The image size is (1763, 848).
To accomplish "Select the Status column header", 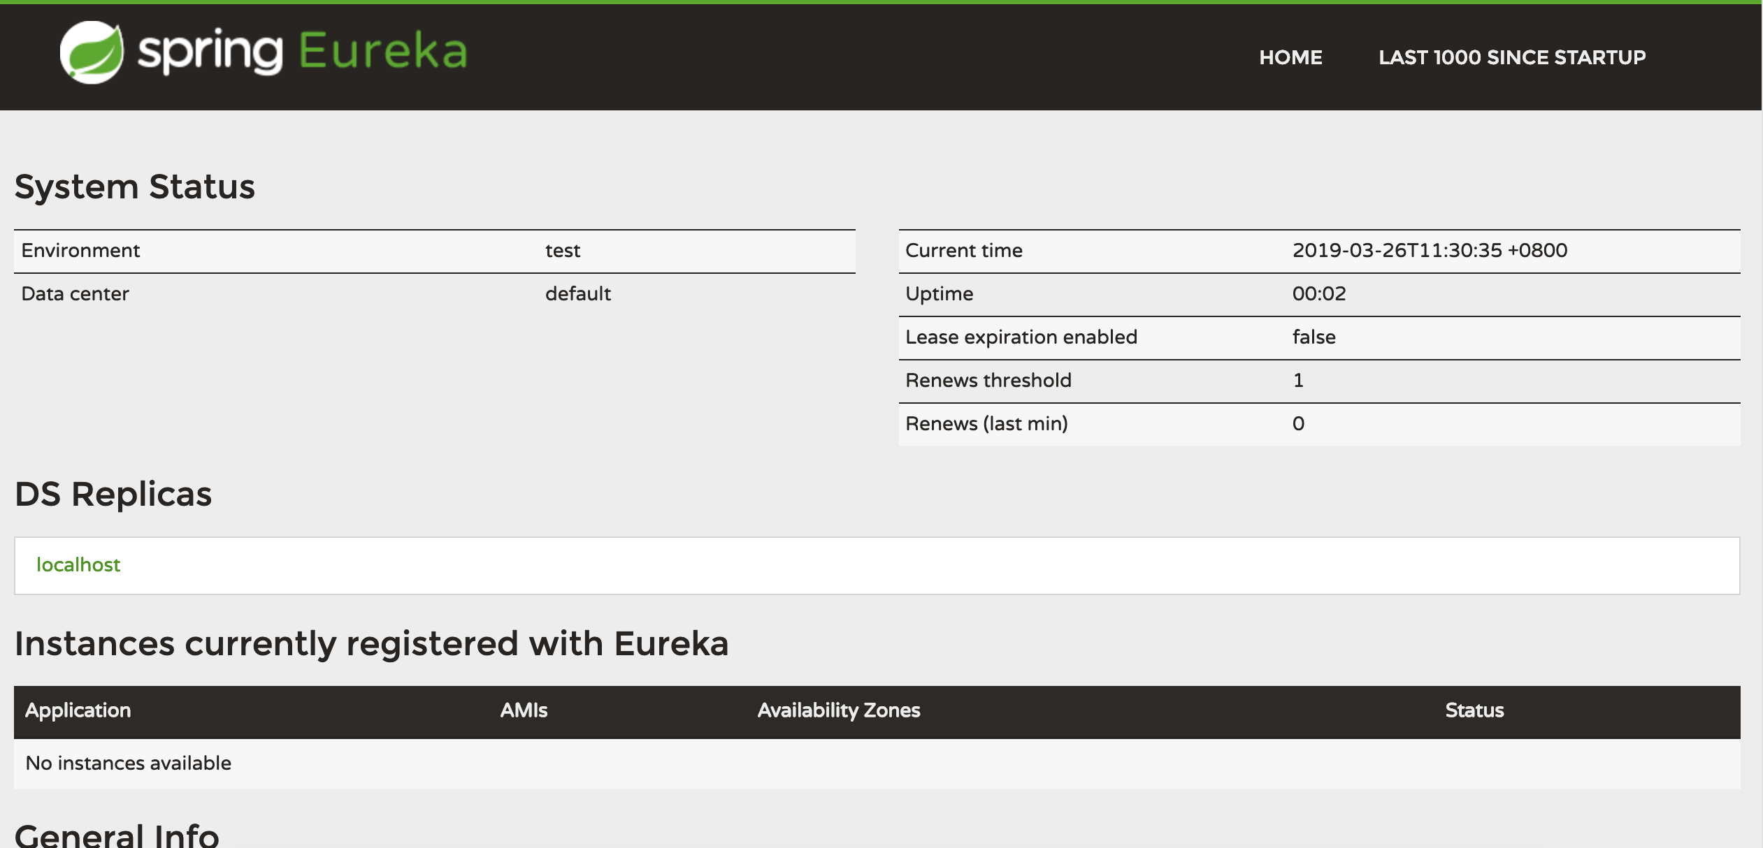I will point(1474,710).
